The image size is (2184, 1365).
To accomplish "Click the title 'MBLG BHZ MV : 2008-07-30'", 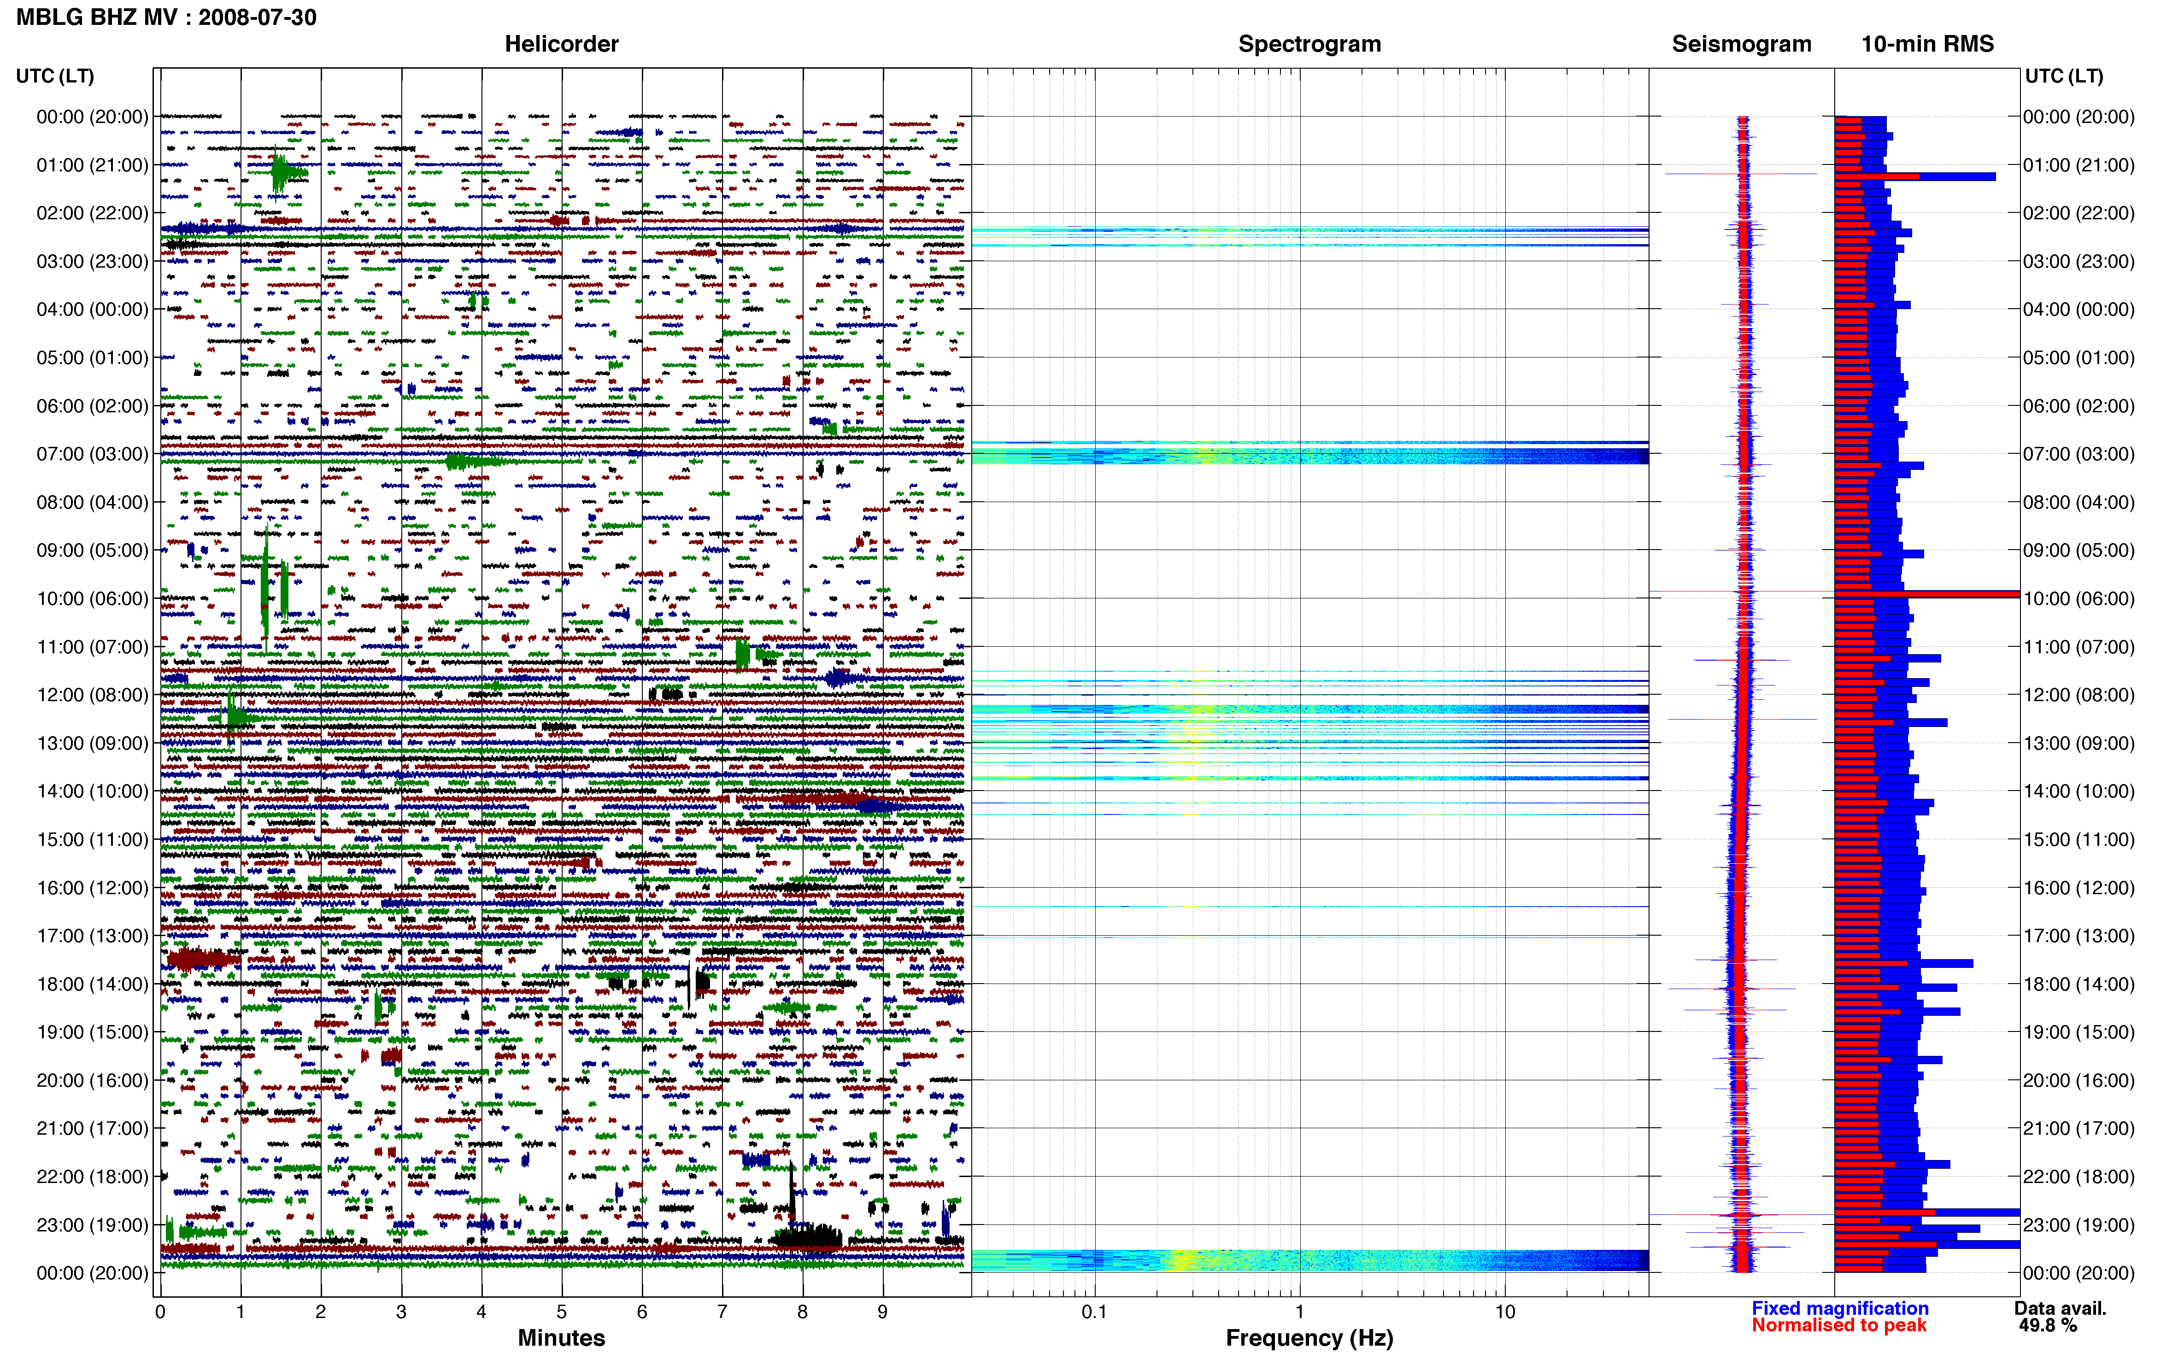I will coord(166,17).
